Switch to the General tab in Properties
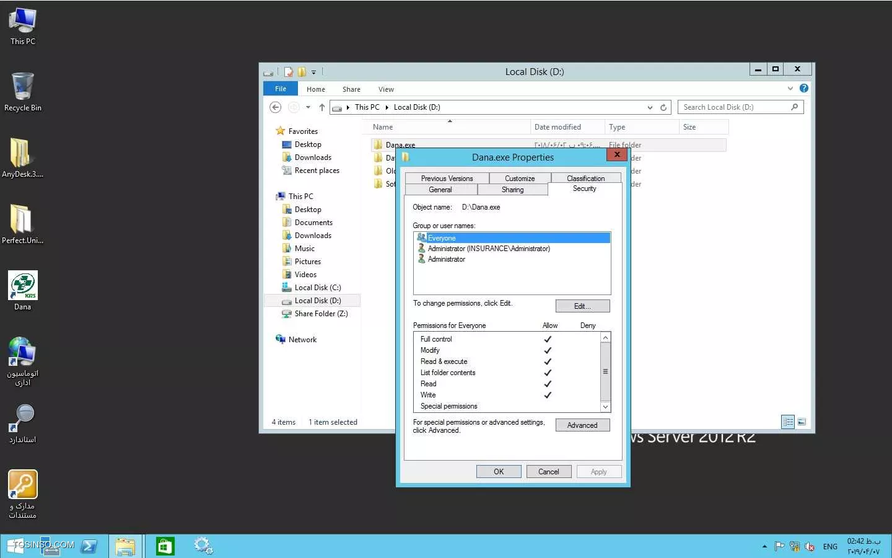 tap(440, 190)
